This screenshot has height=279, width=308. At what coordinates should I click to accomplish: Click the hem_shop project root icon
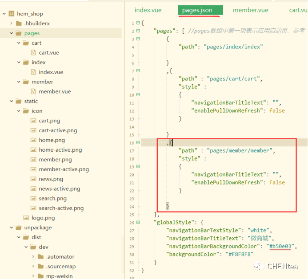tap(12, 14)
